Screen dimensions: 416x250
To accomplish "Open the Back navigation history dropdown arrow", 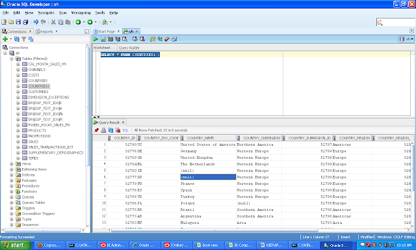I will coord(84,22).
